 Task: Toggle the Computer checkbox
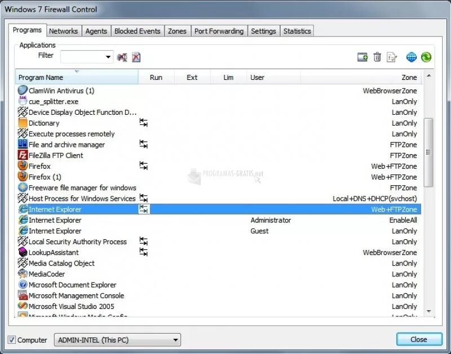click(11, 340)
